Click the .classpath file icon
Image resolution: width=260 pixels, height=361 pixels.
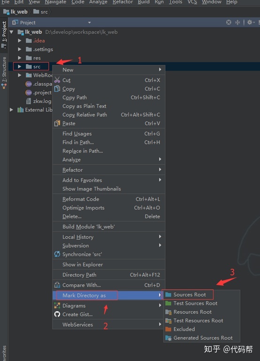(29, 84)
